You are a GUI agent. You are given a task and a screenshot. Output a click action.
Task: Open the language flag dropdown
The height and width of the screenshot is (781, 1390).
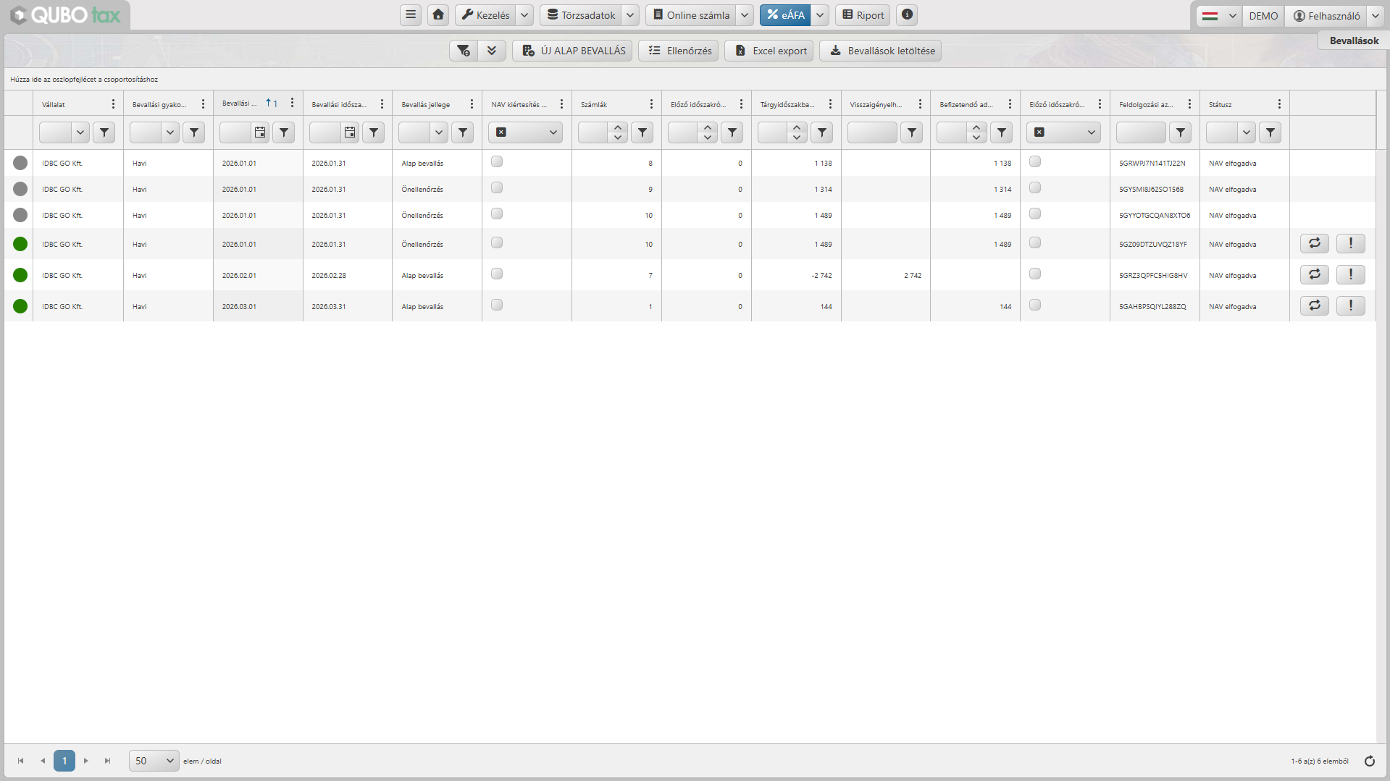1220,15
